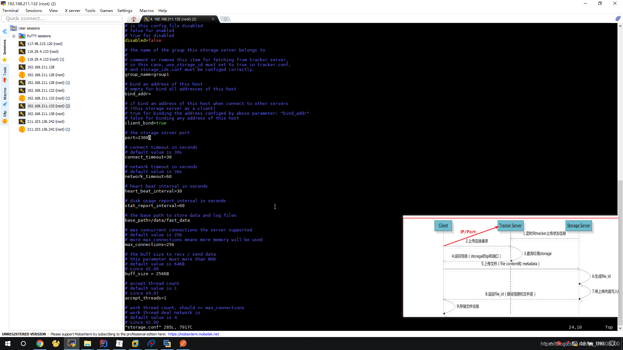Click the Terminal menu item
Screen dimensions: 623x350
point(10,10)
